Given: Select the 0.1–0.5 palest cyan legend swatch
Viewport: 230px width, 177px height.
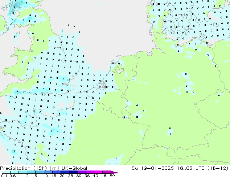Looking at the screenshot, I should [x=6, y=172].
